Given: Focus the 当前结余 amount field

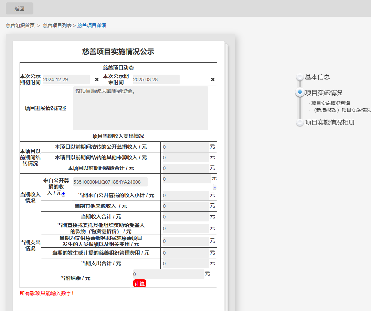Looking at the screenshot, I should pyautogui.click(x=169, y=274).
